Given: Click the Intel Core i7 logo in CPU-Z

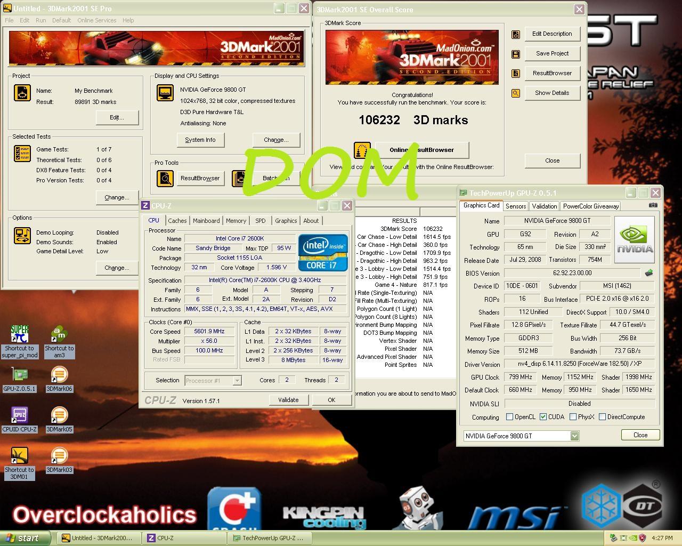Looking at the screenshot, I should tap(323, 252).
